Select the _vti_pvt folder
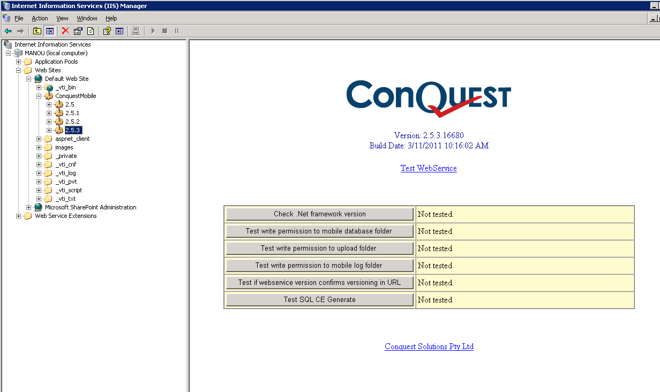660x392 pixels. click(66, 182)
